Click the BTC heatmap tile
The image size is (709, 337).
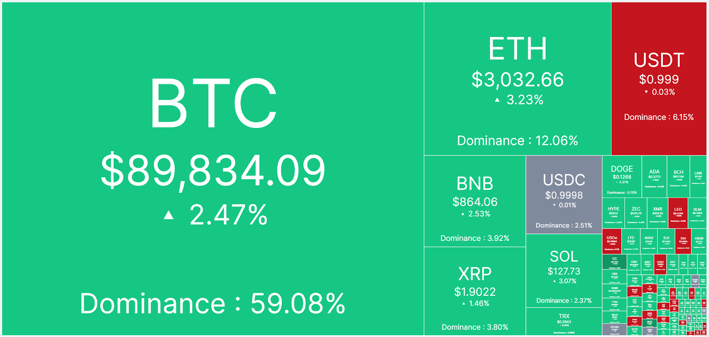[x=213, y=168]
